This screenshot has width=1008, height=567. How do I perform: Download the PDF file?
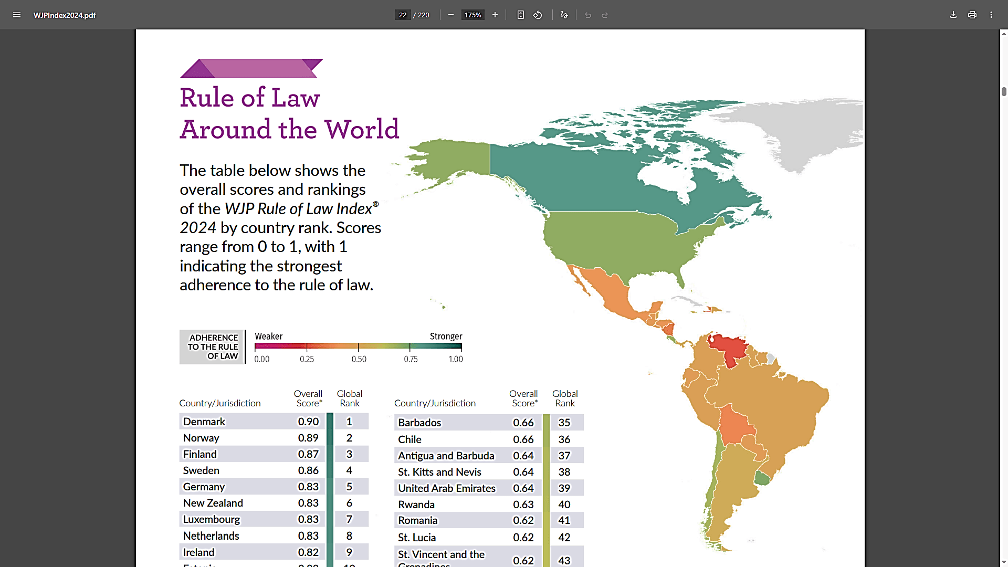coord(953,15)
